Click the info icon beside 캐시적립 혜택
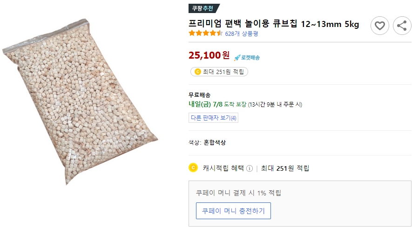 (250, 168)
